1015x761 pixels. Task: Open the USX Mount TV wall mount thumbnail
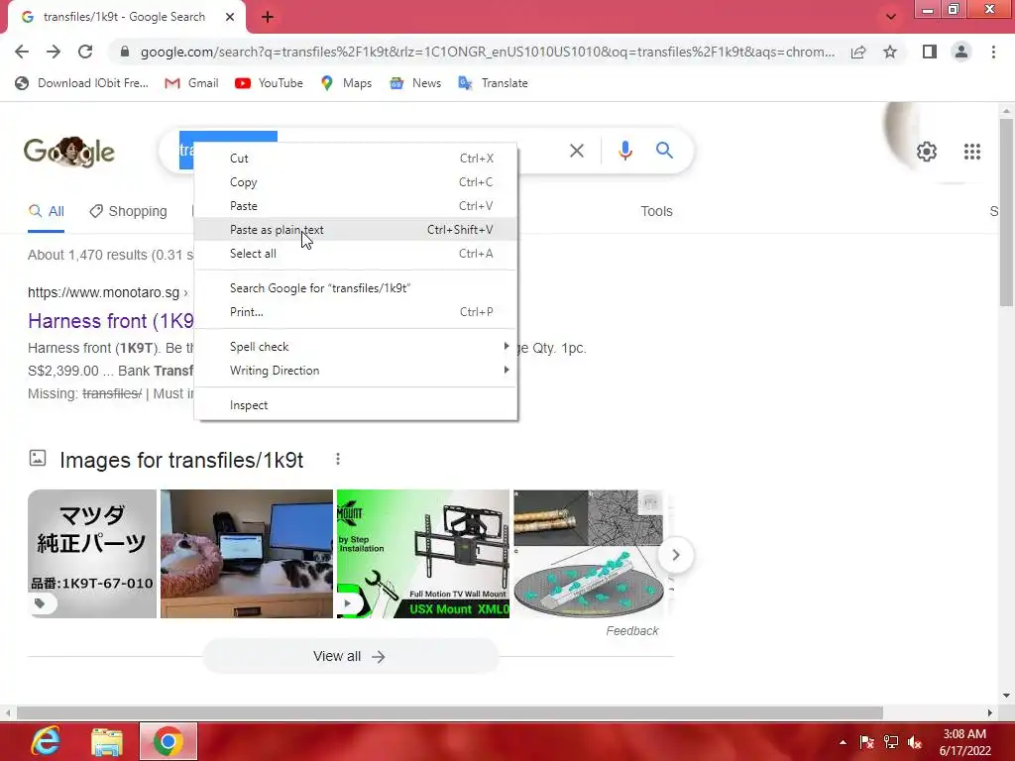click(422, 554)
